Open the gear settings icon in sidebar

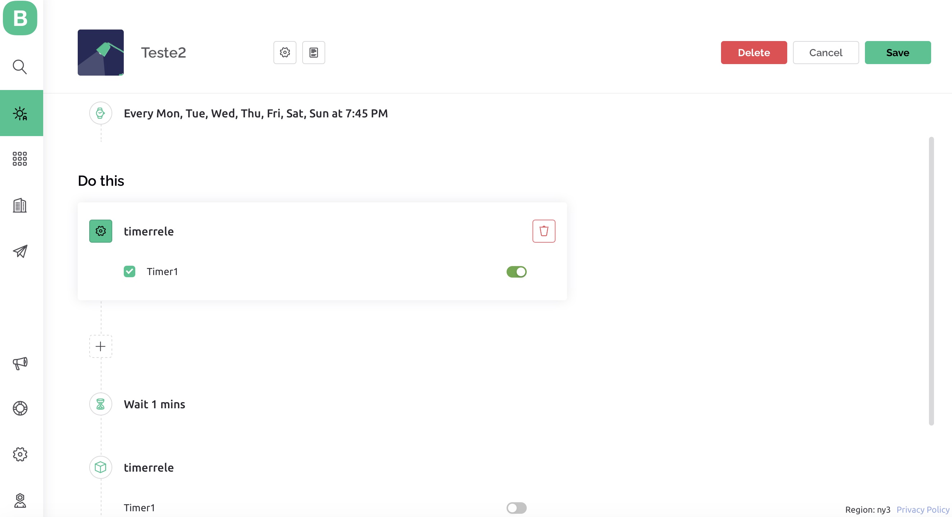[20, 454]
